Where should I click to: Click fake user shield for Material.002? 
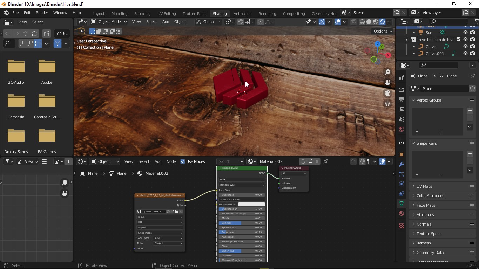pyautogui.click(x=303, y=161)
